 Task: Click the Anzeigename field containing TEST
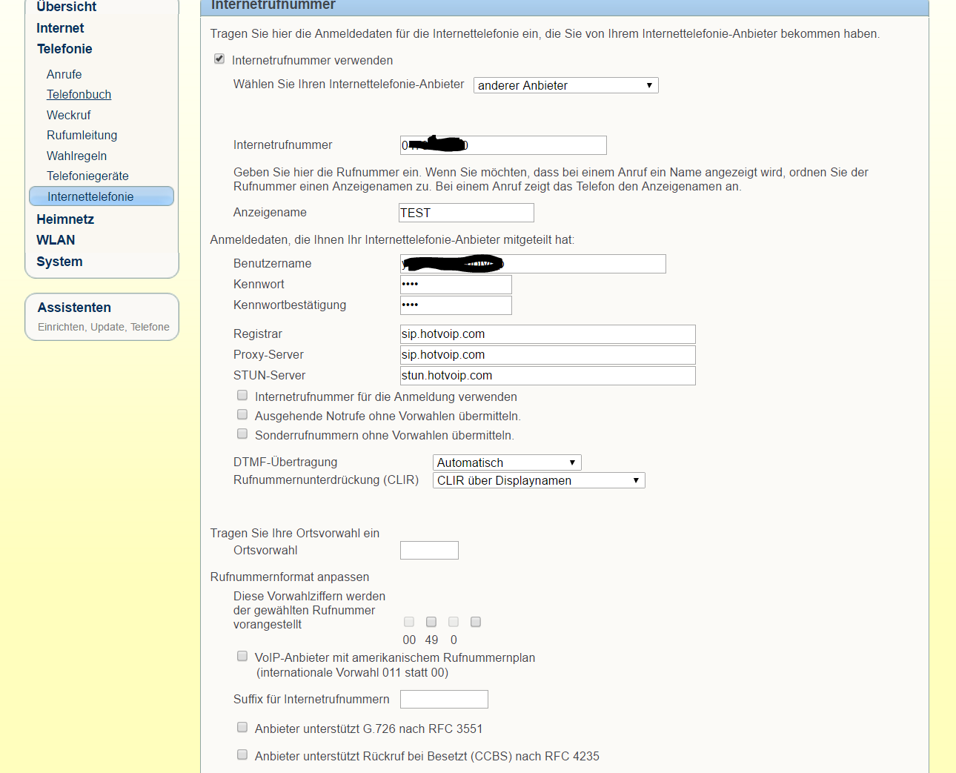click(x=466, y=213)
